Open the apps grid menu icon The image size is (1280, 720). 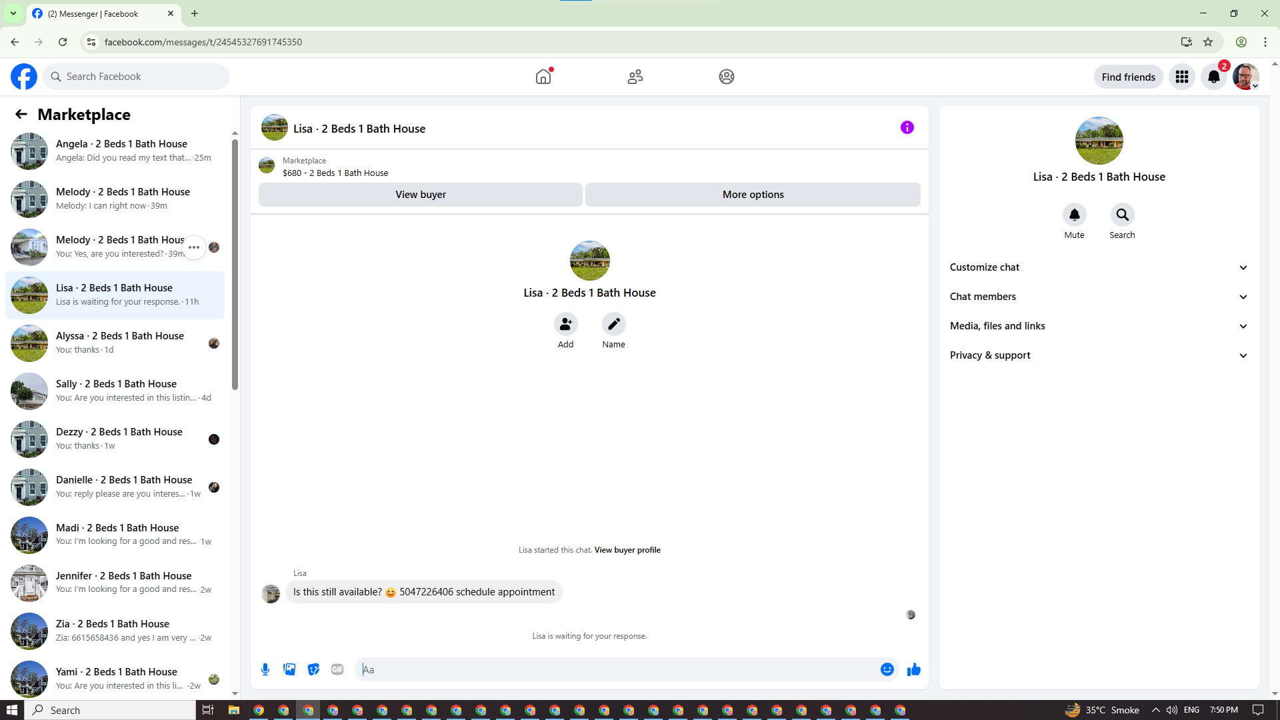(1182, 77)
